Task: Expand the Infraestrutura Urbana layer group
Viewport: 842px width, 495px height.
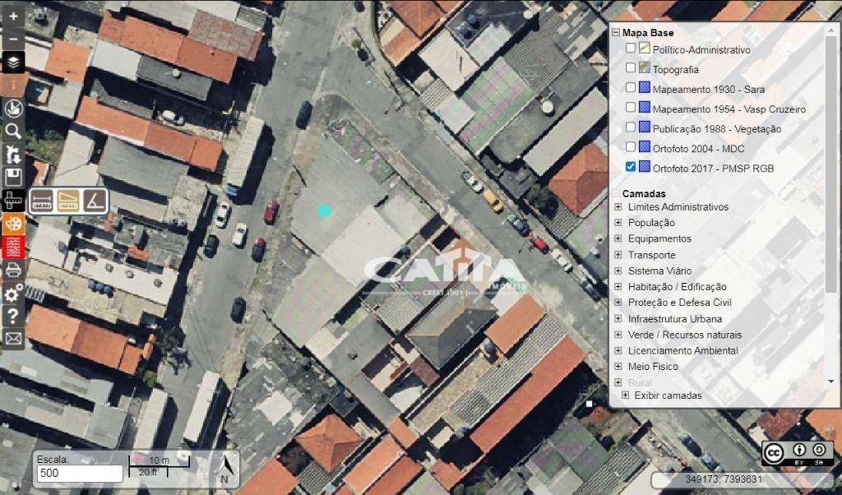Action: pyautogui.click(x=618, y=319)
